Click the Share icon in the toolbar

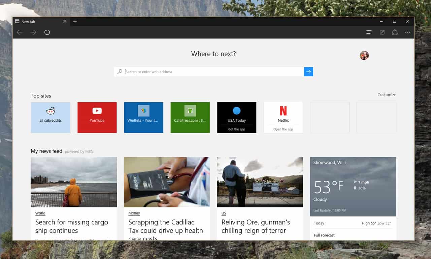(395, 32)
